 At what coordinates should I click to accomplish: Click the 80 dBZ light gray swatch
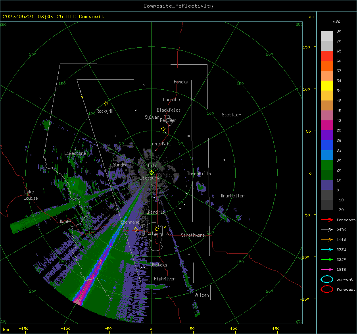[327, 36]
